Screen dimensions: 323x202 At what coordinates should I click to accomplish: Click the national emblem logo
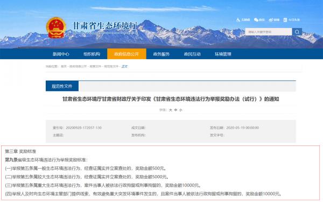click(56, 28)
